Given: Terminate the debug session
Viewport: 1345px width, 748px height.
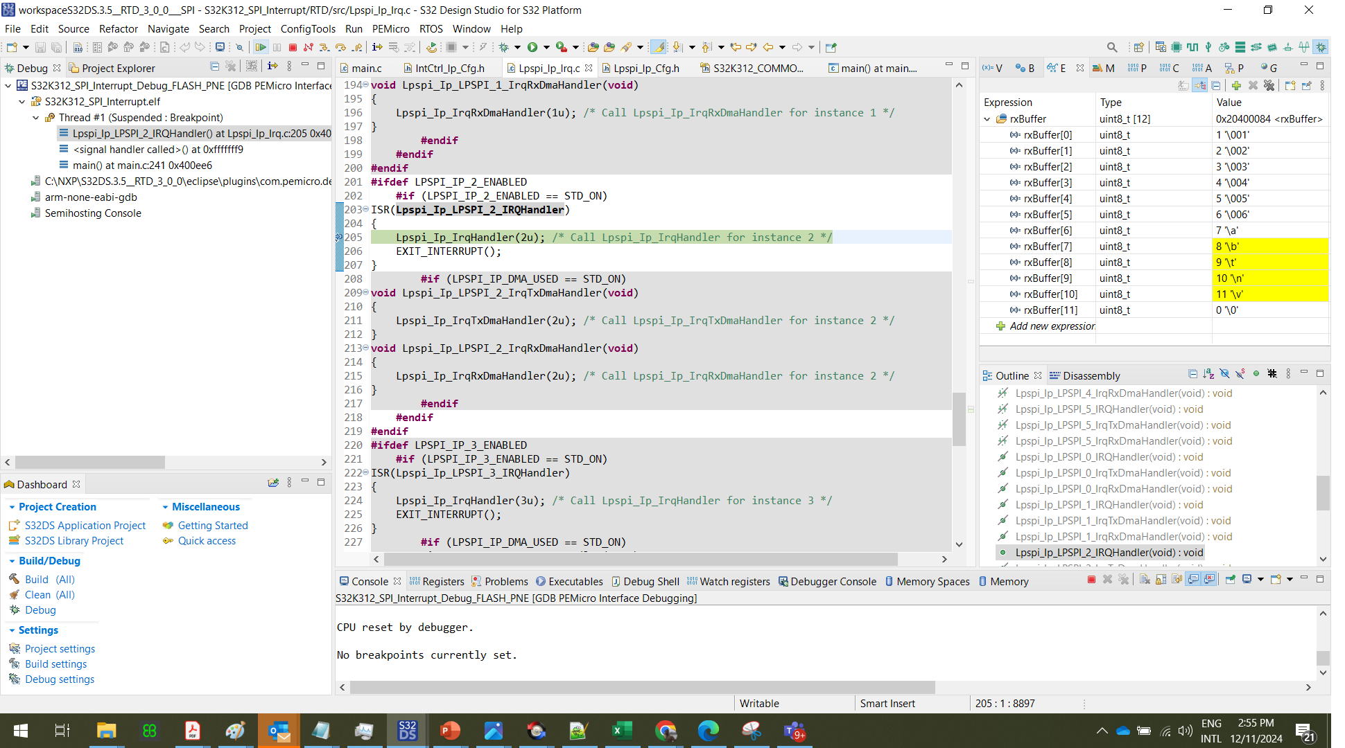Looking at the screenshot, I should click(293, 47).
